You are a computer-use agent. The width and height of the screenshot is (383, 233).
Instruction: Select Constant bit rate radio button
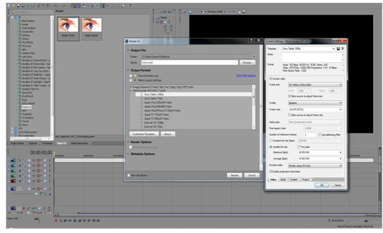[270, 141]
